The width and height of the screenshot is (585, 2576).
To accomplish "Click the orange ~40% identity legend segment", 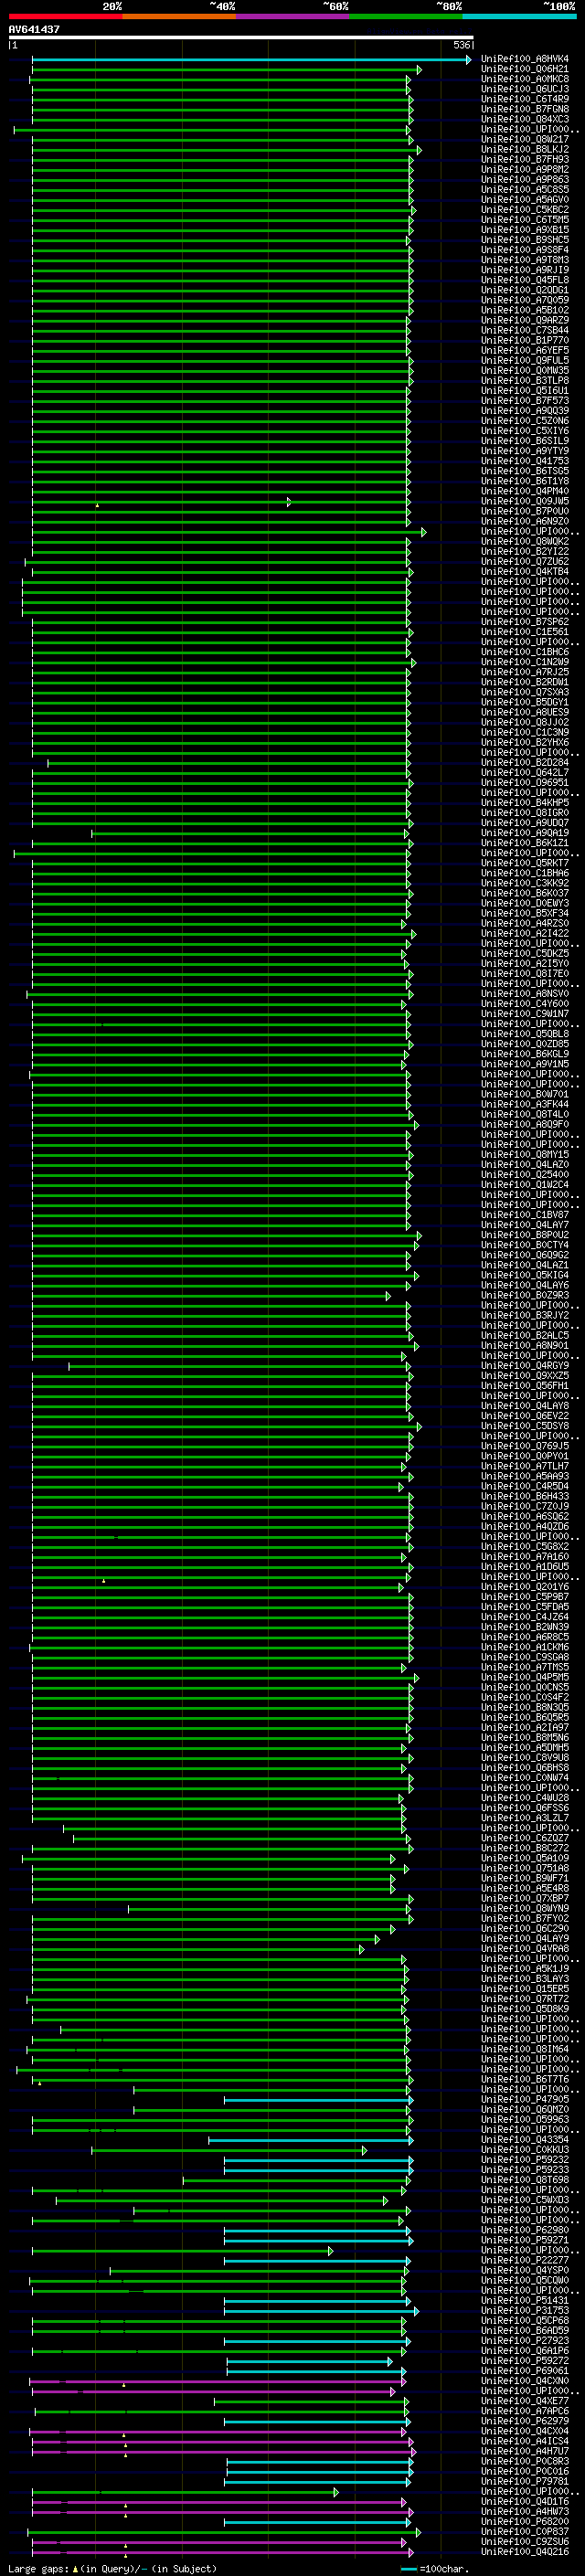I will coord(179,16).
